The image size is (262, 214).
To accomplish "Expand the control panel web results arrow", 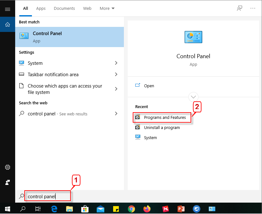I will 116,113.
